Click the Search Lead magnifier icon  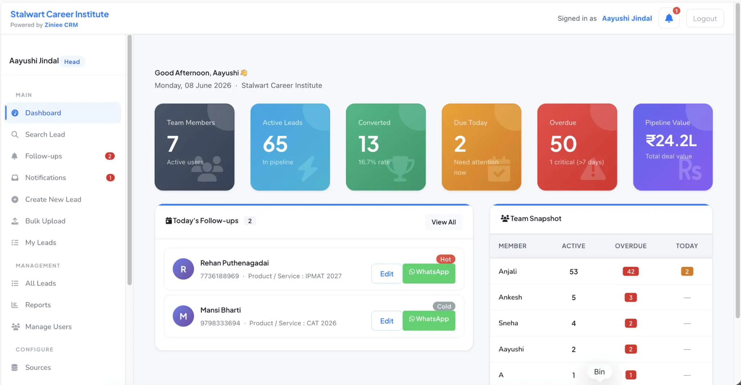pos(15,135)
